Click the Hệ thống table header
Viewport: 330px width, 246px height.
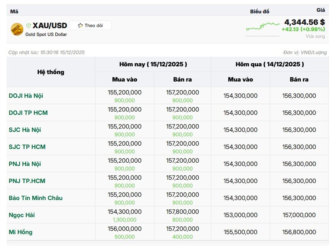51,72
